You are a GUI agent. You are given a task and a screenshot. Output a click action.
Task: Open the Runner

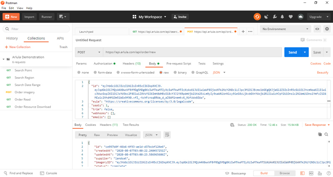[x=47, y=17]
